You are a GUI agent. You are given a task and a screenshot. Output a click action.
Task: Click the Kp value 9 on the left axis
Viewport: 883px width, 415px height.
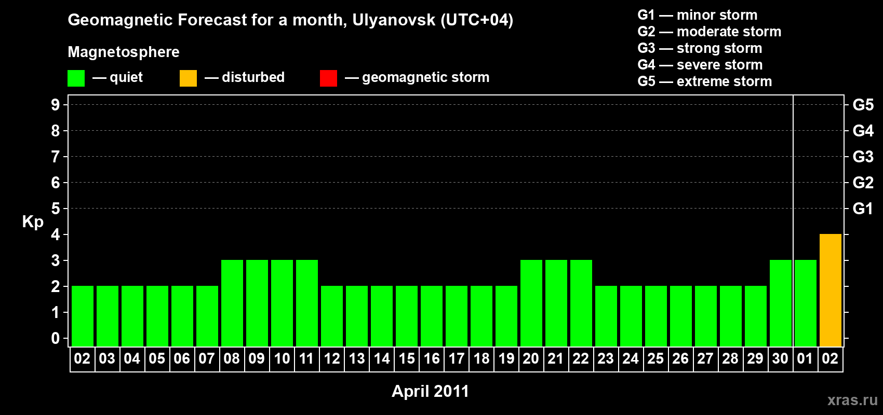pos(56,105)
